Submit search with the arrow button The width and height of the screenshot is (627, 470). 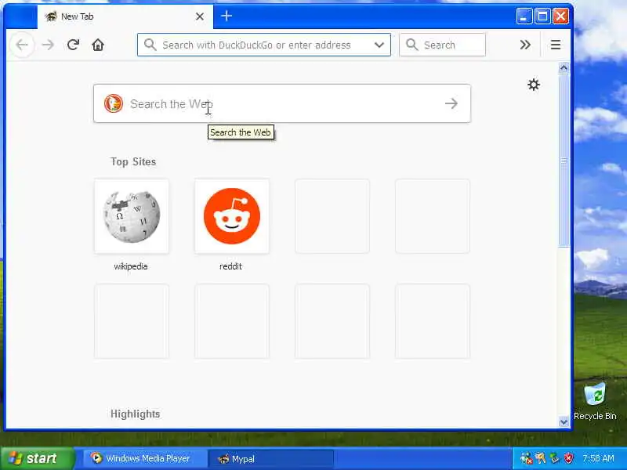coord(451,103)
